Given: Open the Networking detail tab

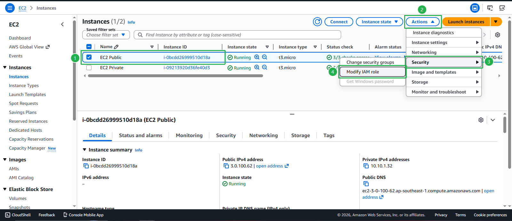Looking at the screenshot, I should (x=263, y=135).
